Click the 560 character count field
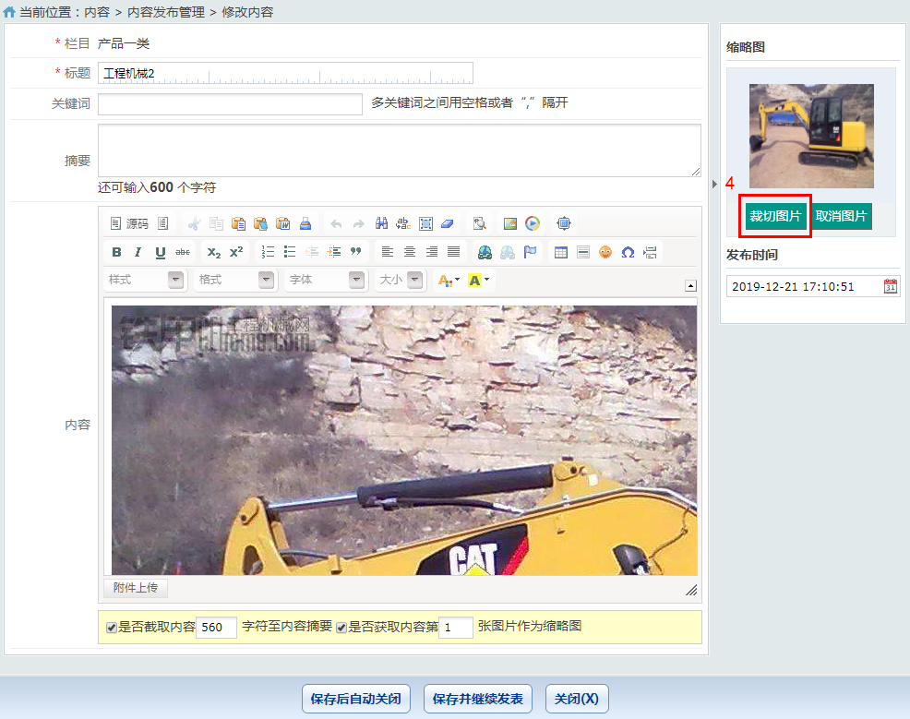This screenshot has width=910, height=719. pyautogui.click(x=217, y=628)
